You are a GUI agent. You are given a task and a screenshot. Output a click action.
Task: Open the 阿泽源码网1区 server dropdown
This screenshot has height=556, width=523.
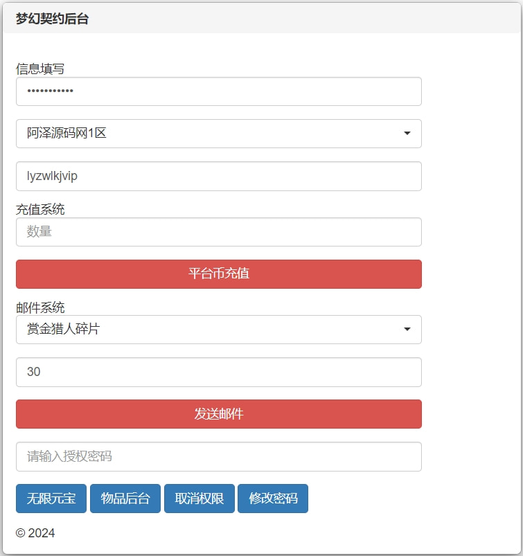click(x=218, y=134)
